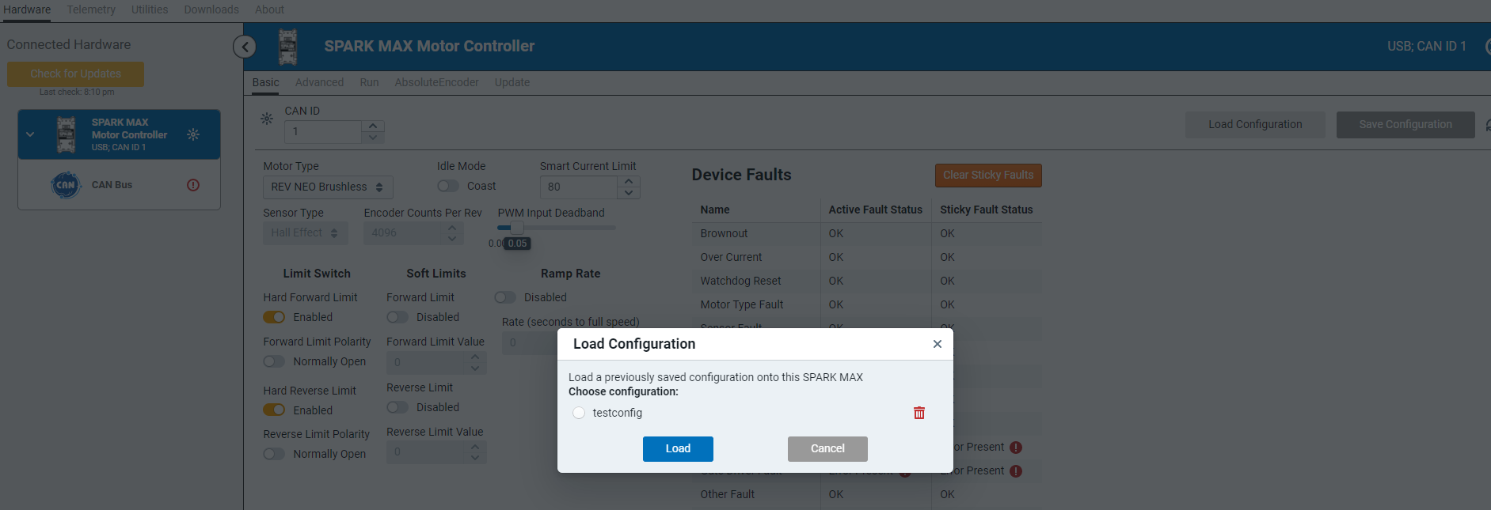Click the identify icon beside CAN ID
The image size is (1491, 510).
(x=267, y=119)
